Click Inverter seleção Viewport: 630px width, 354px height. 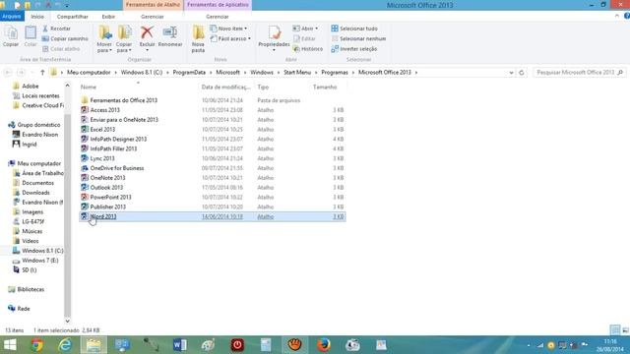point(354,49)
